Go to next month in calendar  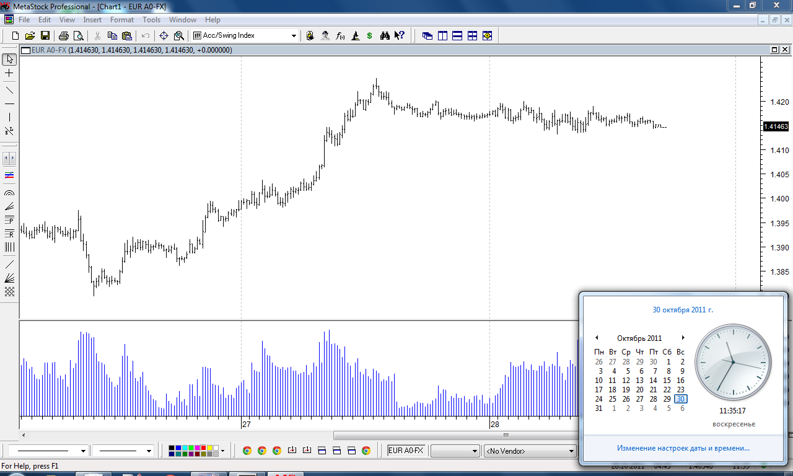683,338
